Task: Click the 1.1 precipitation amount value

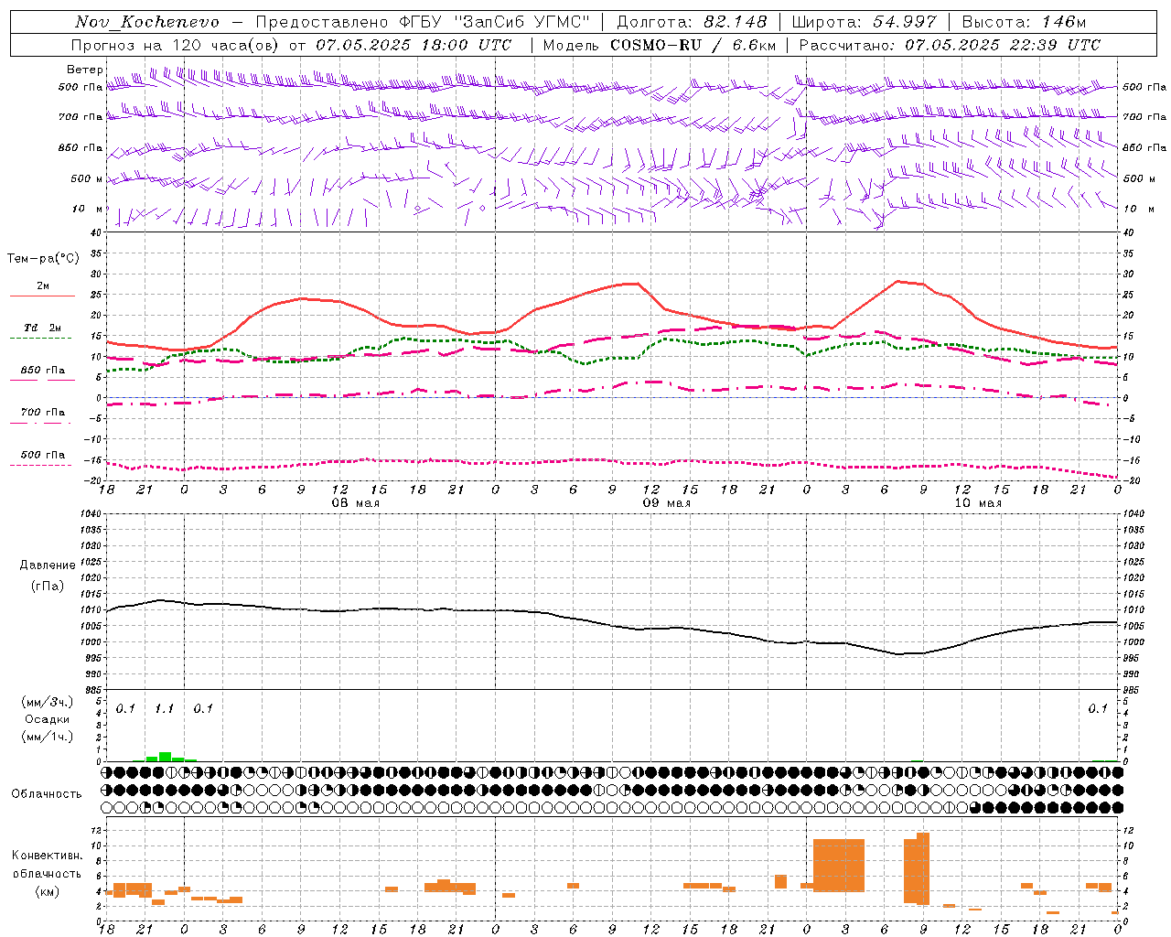Action: 164,708
